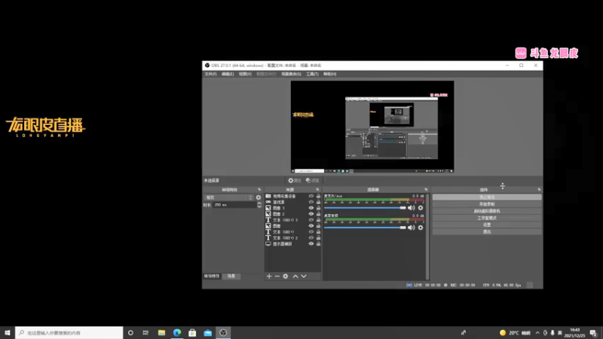Expand the system tray hidden icons chevron
The height and width of the screenshot is (339, 603).
[x=537, y=333]
